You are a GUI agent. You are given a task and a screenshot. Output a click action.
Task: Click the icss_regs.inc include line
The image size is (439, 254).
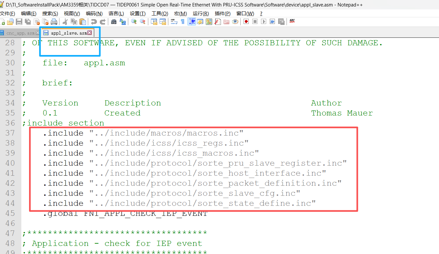pos(146,143)
